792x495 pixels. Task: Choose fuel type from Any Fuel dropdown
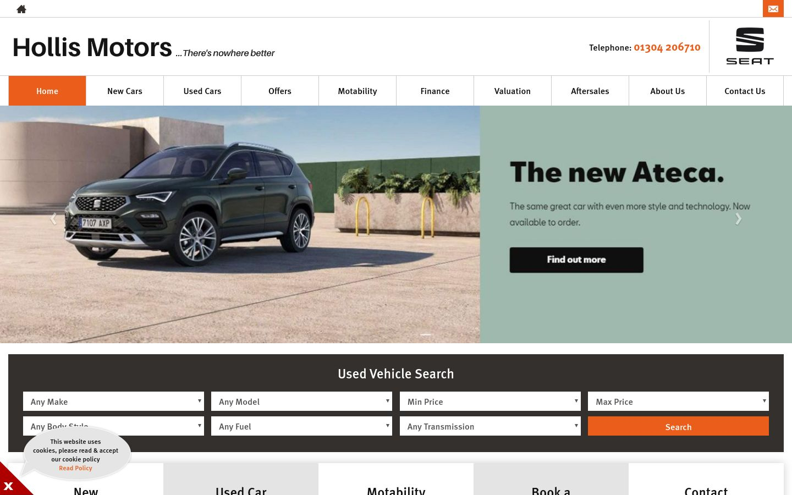[x=301, y=426]
